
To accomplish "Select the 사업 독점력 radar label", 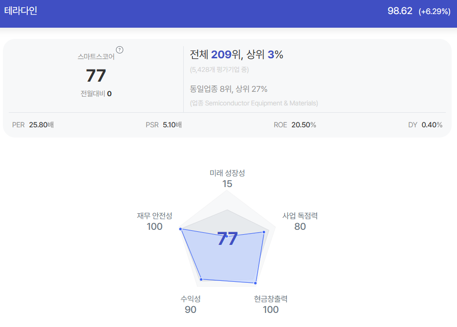I will pos(300,216).
